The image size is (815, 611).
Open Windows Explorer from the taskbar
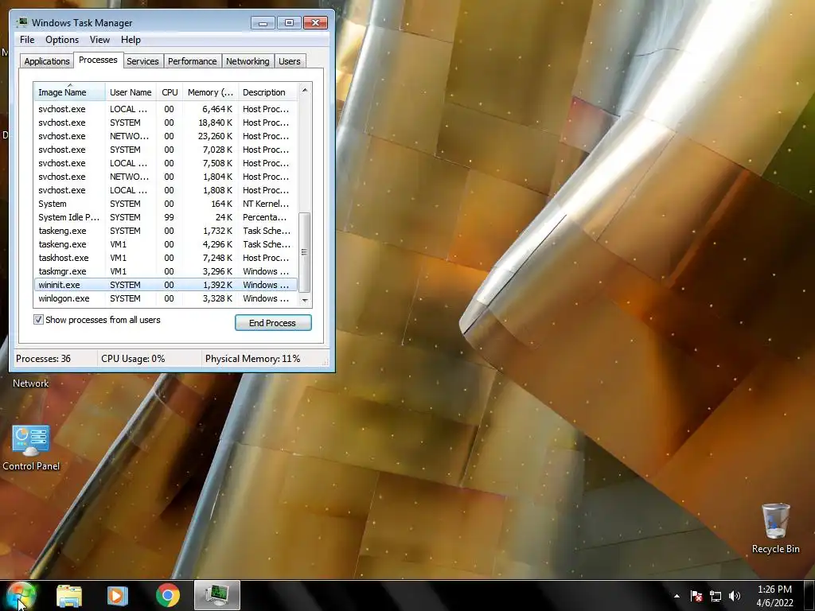pos(69,596)
